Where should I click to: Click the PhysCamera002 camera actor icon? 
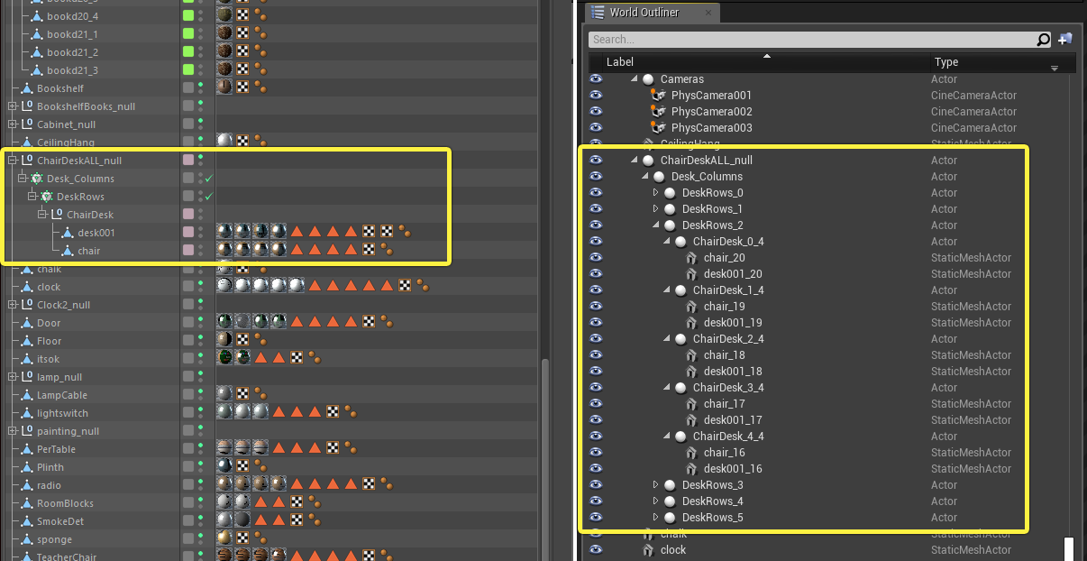(658, 111)
